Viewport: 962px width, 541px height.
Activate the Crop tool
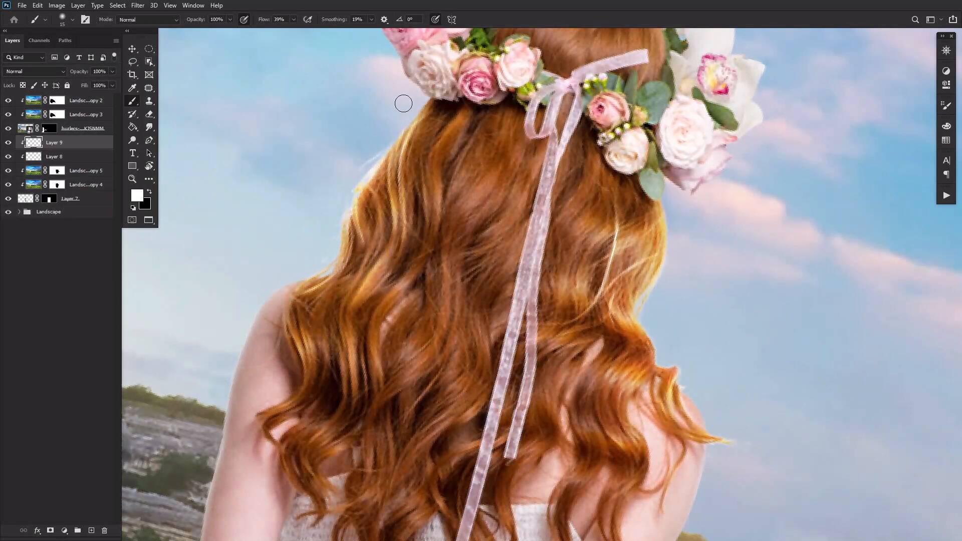coord(132,75)
